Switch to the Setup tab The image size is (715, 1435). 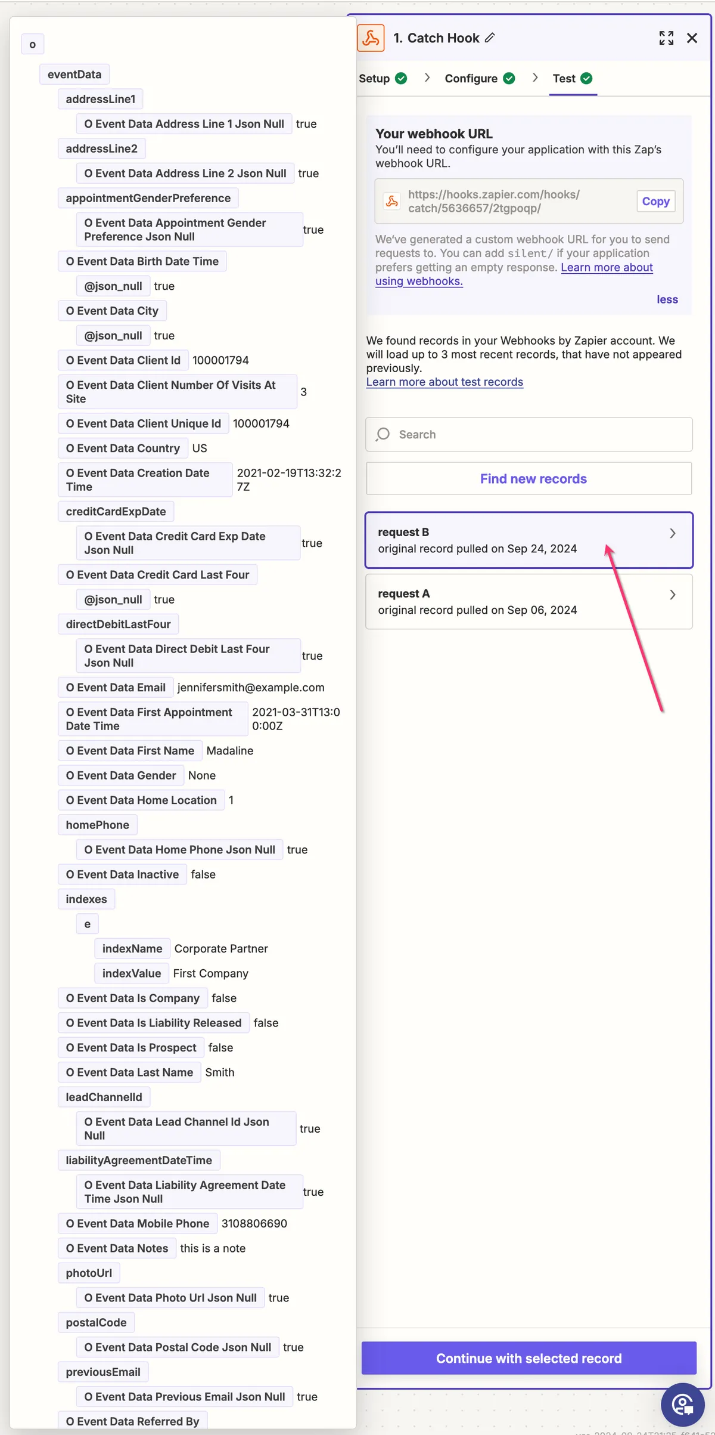383,79
